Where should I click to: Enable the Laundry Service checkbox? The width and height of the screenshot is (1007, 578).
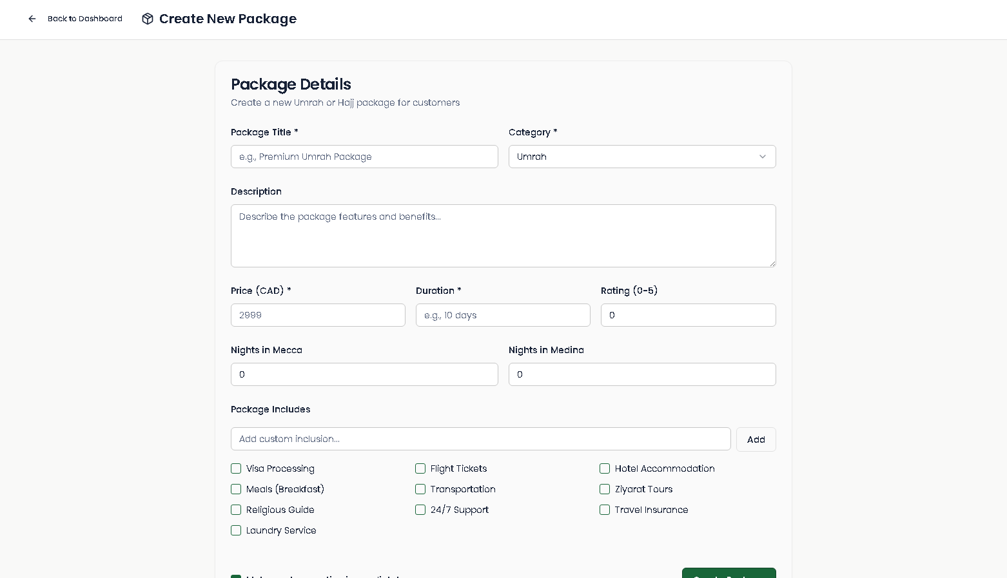tap(236, 530)
